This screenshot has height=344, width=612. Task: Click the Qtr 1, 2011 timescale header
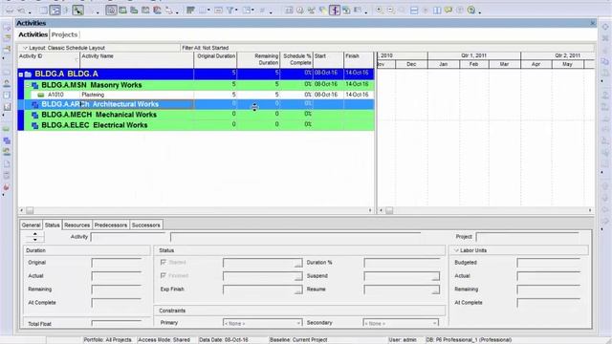(x=474, y=55)
